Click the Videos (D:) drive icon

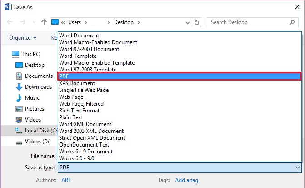[19, 142]
